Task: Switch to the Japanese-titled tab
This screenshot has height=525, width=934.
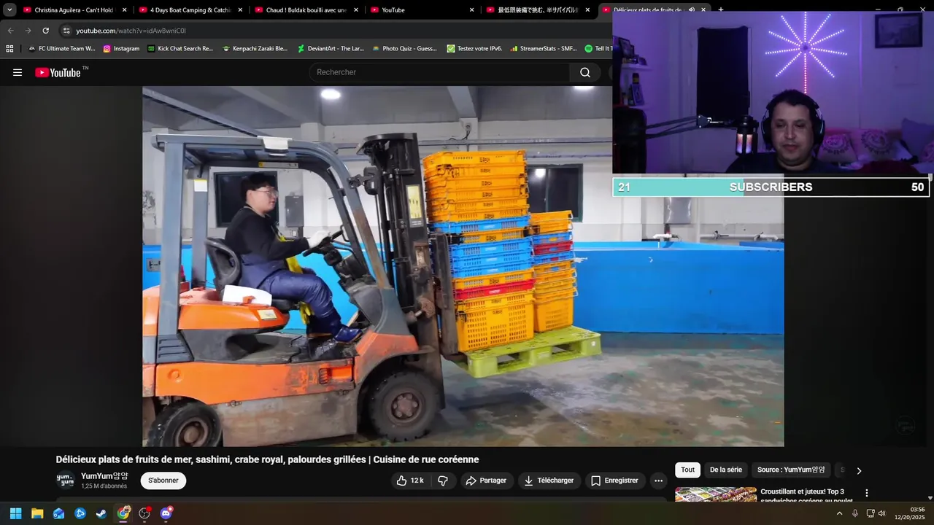Action: tap(539, 10)
